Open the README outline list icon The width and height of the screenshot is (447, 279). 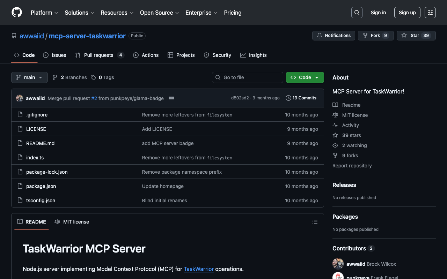[x=315, y=222]
